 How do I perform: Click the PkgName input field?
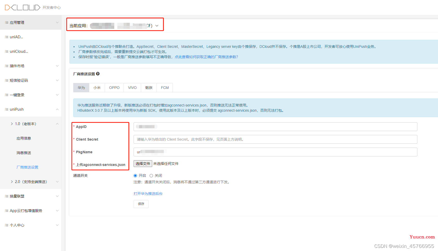click(x=275, y=152)
